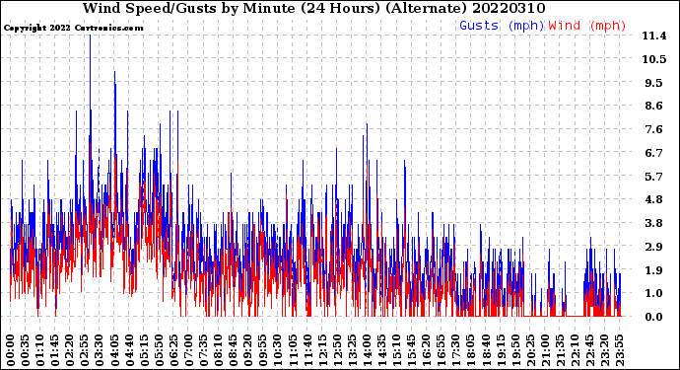Click the 15:45 time axis label

pyautogui.click(x=411, y=350)
